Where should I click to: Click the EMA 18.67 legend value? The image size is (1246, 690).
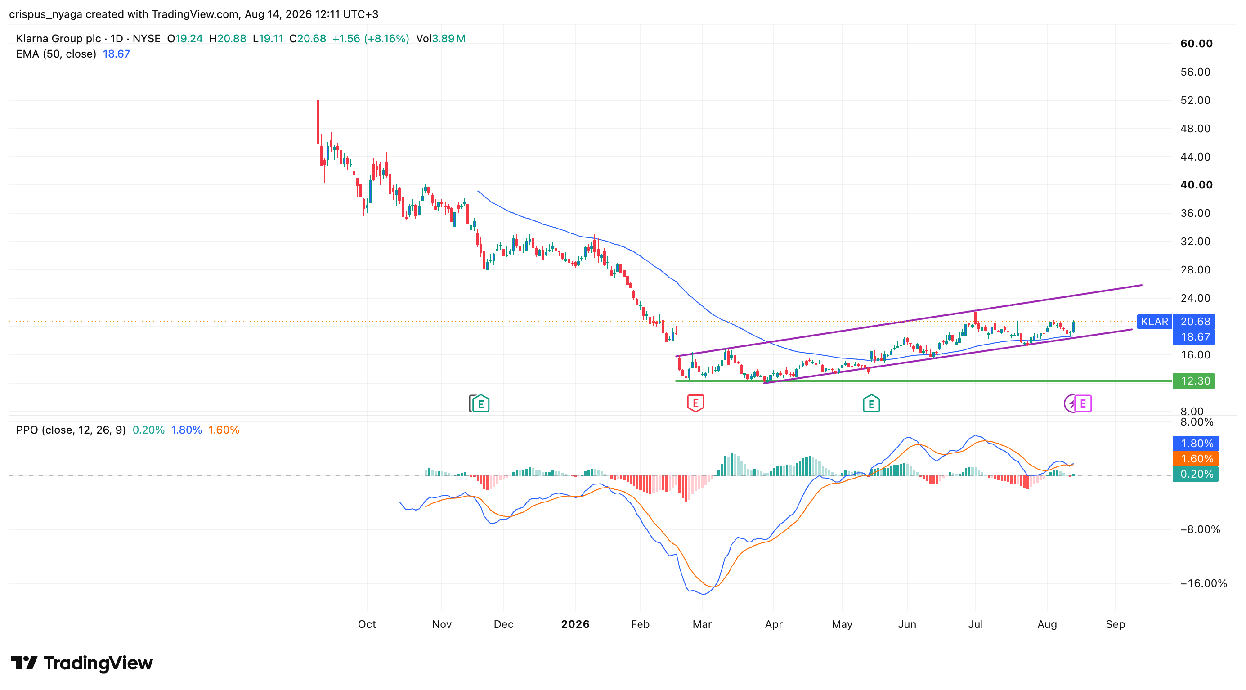[116, 54]
